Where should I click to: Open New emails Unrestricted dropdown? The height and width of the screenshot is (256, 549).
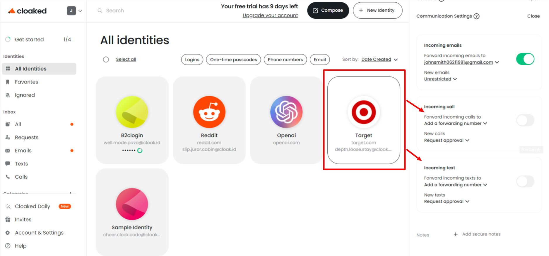[440, 79]
